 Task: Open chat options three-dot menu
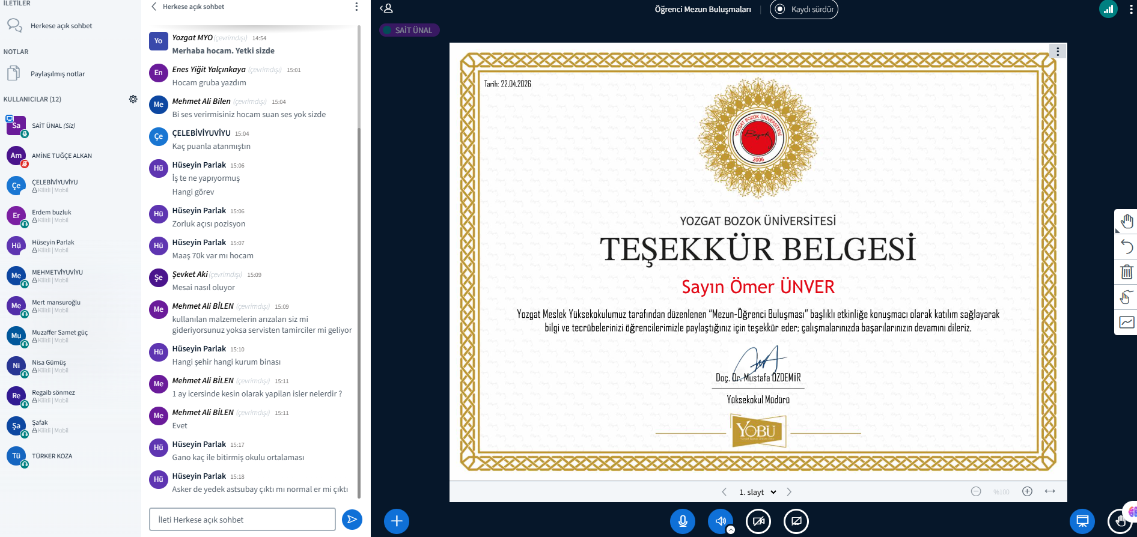point(356,7)
